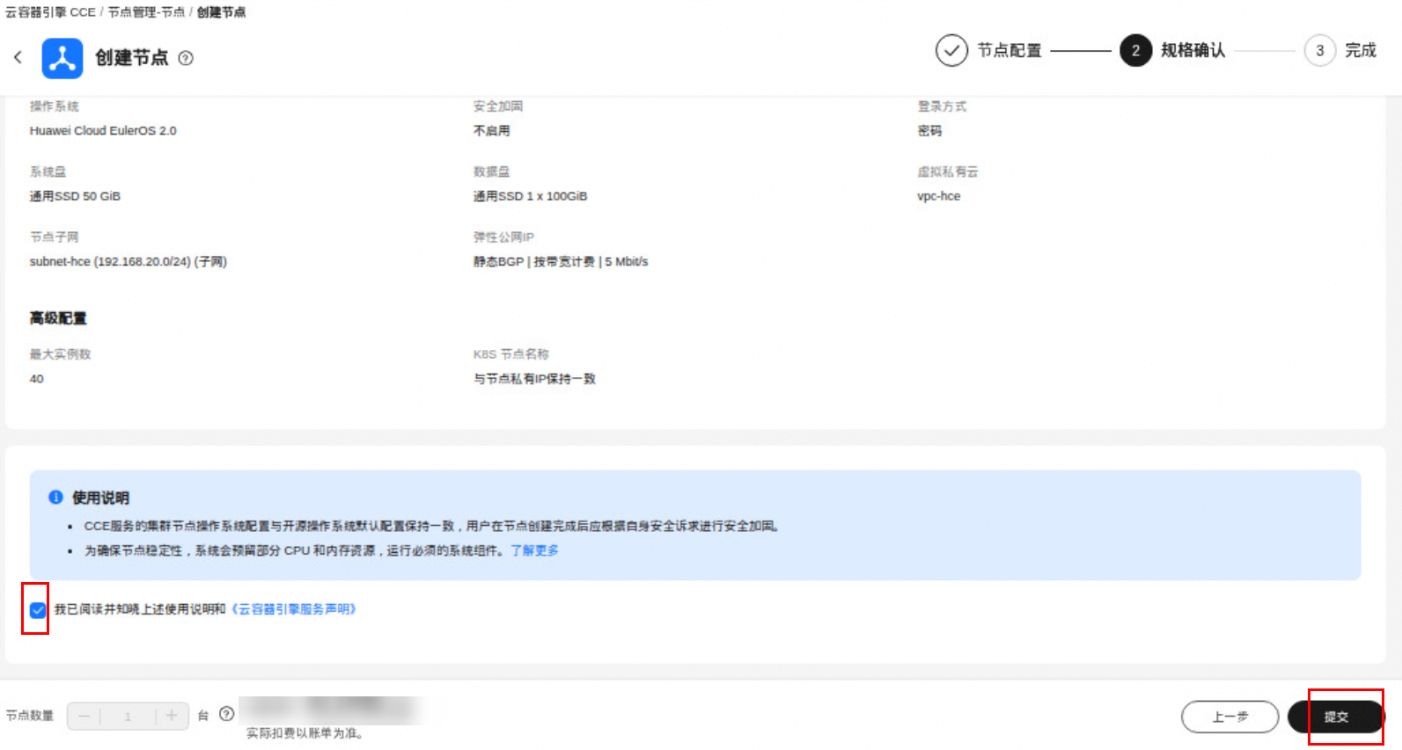Open the 云容器引擎服务声明 link
Image resolution: width=1402 pixels, height=750 pixels.
click(293, 609)
